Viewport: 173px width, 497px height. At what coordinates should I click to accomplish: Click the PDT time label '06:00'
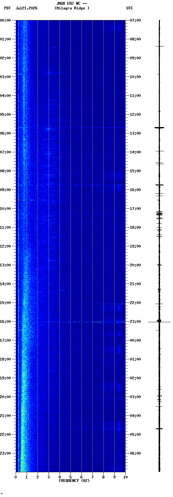pos(5,133)
